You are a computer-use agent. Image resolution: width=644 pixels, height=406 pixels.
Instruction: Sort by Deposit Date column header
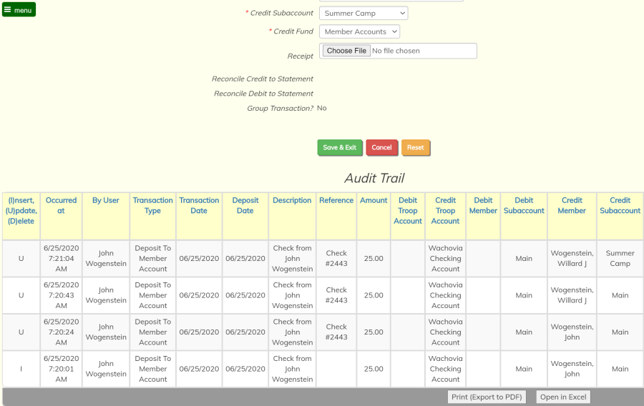click(x=245, y=205)
